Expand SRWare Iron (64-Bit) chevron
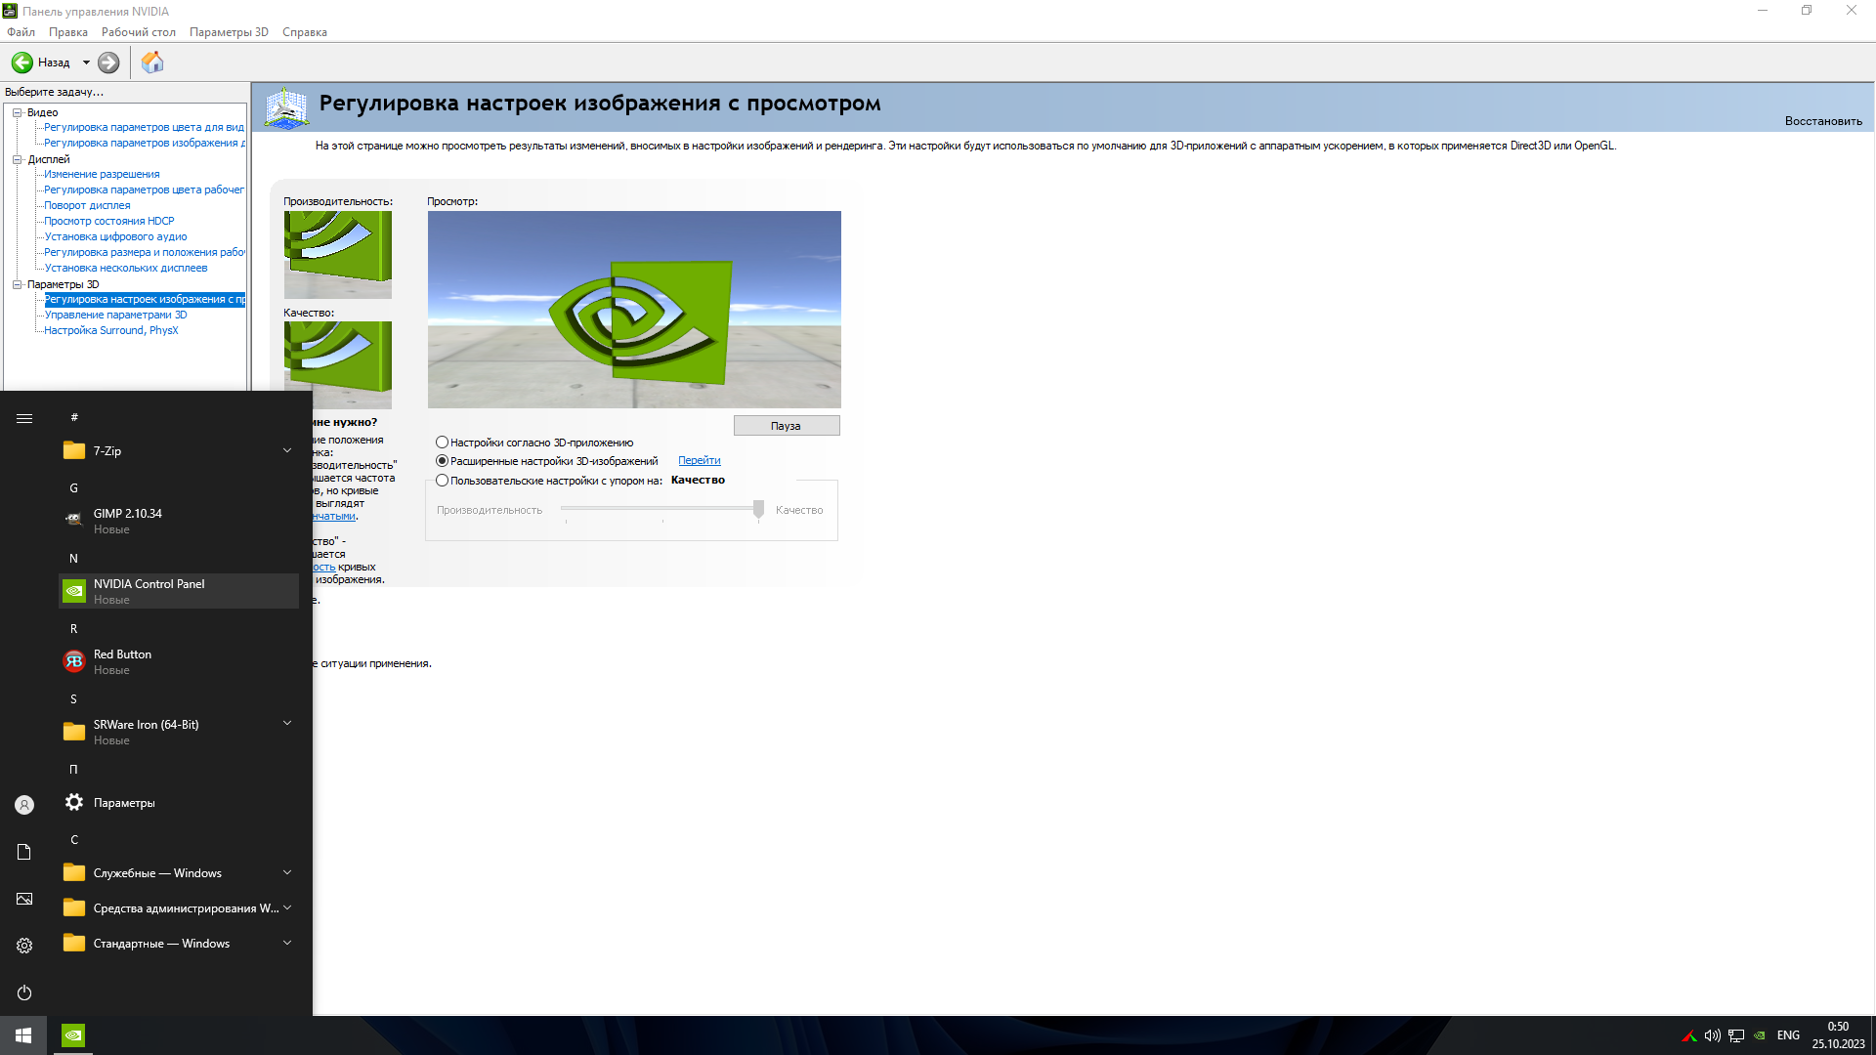Image resolution: width=1876 pixels, height=1055 pixels. click(287, 723)
